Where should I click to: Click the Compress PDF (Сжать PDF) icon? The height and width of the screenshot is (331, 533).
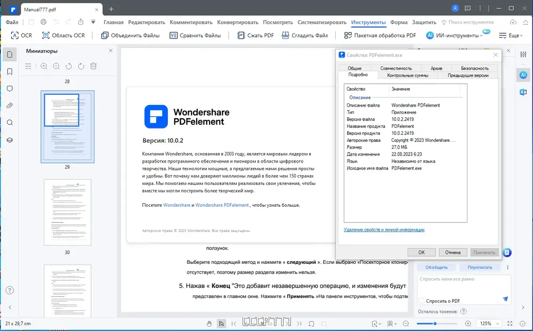tap(241, 35)
